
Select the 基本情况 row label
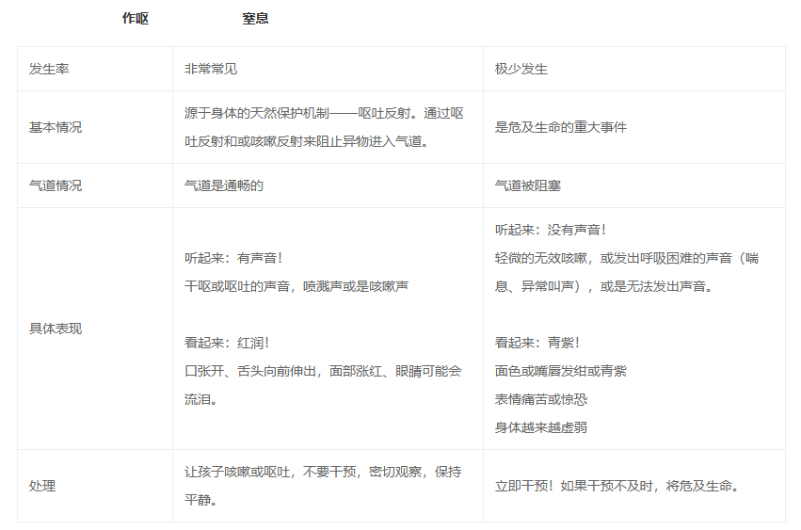click(x=56, y=127)
